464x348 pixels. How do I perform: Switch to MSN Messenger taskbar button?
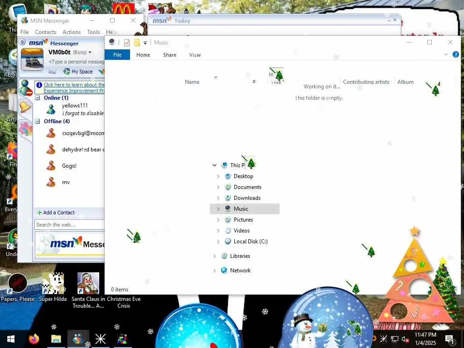click(78, 339)
